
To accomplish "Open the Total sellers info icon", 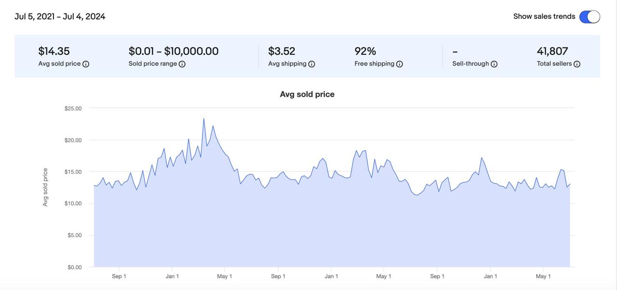I will click(x=577, y=64).
